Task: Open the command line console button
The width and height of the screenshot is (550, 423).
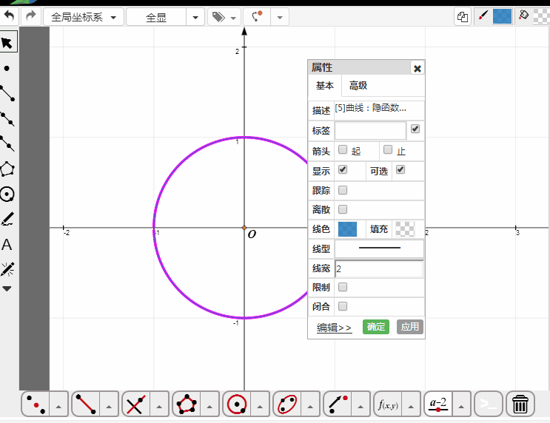Action: [x=489, y=404]
